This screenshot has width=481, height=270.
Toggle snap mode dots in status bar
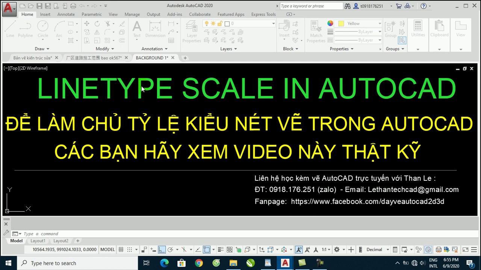(130, 250)
